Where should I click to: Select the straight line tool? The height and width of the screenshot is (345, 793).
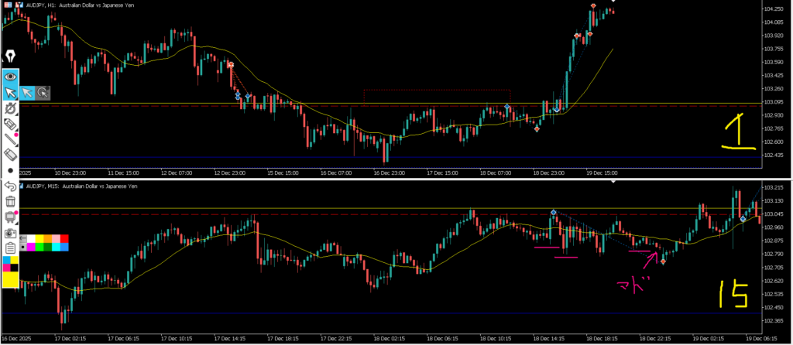[11, 139]
